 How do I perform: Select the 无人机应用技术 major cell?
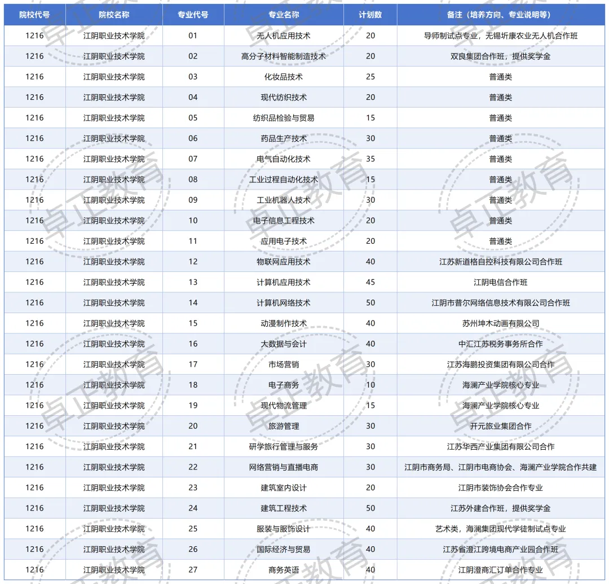coord(284,36)
